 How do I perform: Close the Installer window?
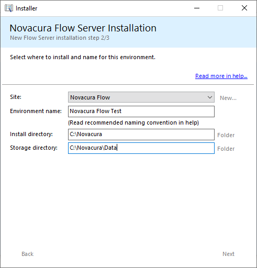[244, 8]
